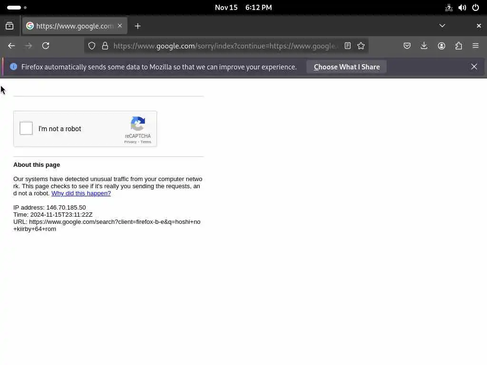This screenshot has height=365, width=487.
Task: Toggle reader view icon
Action: click(348, 46)
